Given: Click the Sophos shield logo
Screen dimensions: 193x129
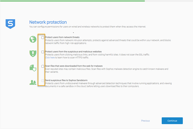Looking at the screenshot, I should (10, 24).
